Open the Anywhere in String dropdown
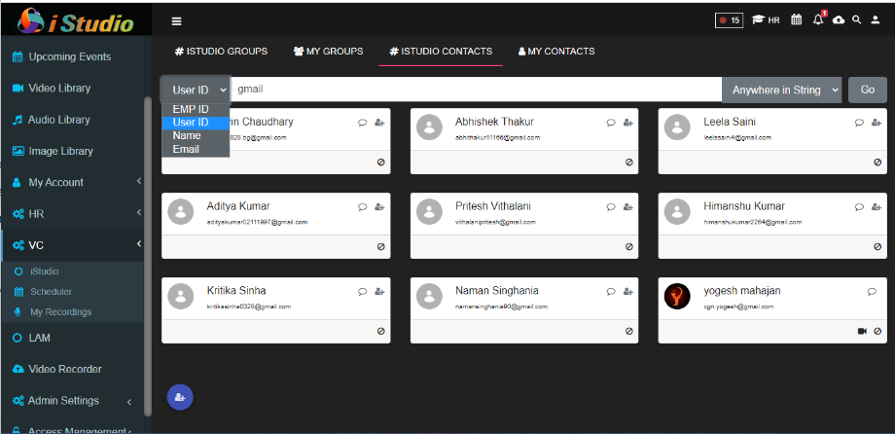The width and height of the screenshot is (895, 434). tap(782, 90)
